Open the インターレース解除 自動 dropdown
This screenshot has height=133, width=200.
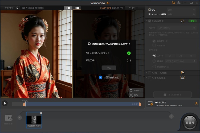pyautogui.click(x=181, y=14)
